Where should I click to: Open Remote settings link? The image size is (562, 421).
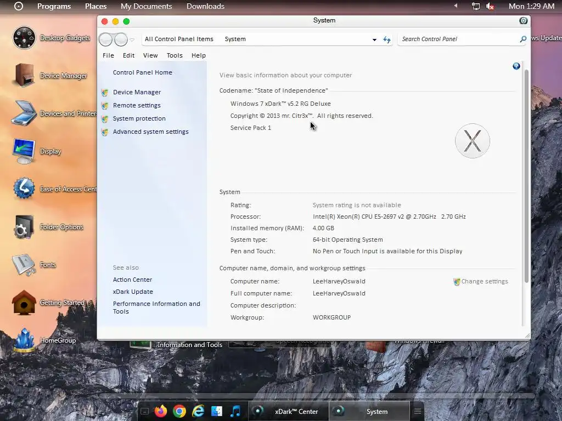point(137,105)
